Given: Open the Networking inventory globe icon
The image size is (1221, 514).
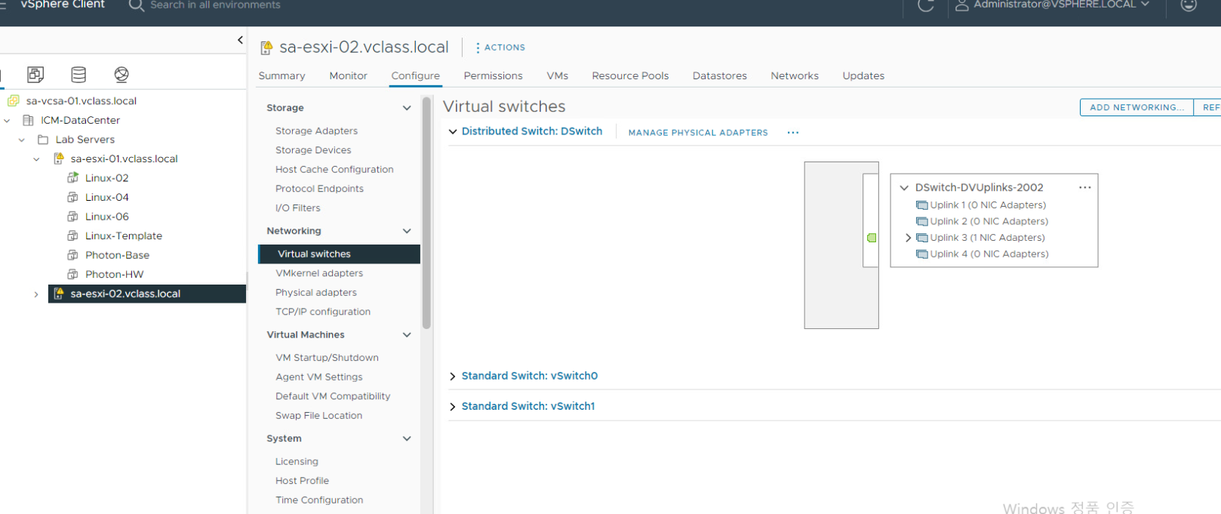Looking at the screenshot, I should (121, 74).
